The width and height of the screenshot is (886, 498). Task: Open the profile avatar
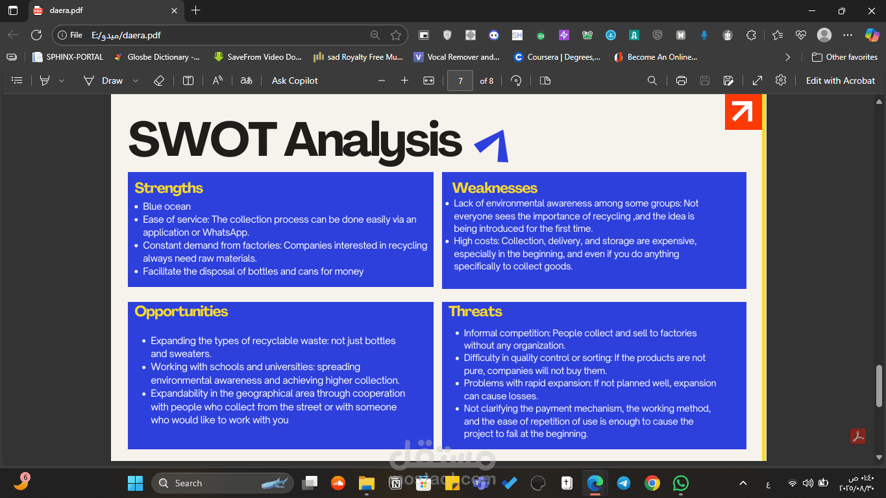pos(824,35)
